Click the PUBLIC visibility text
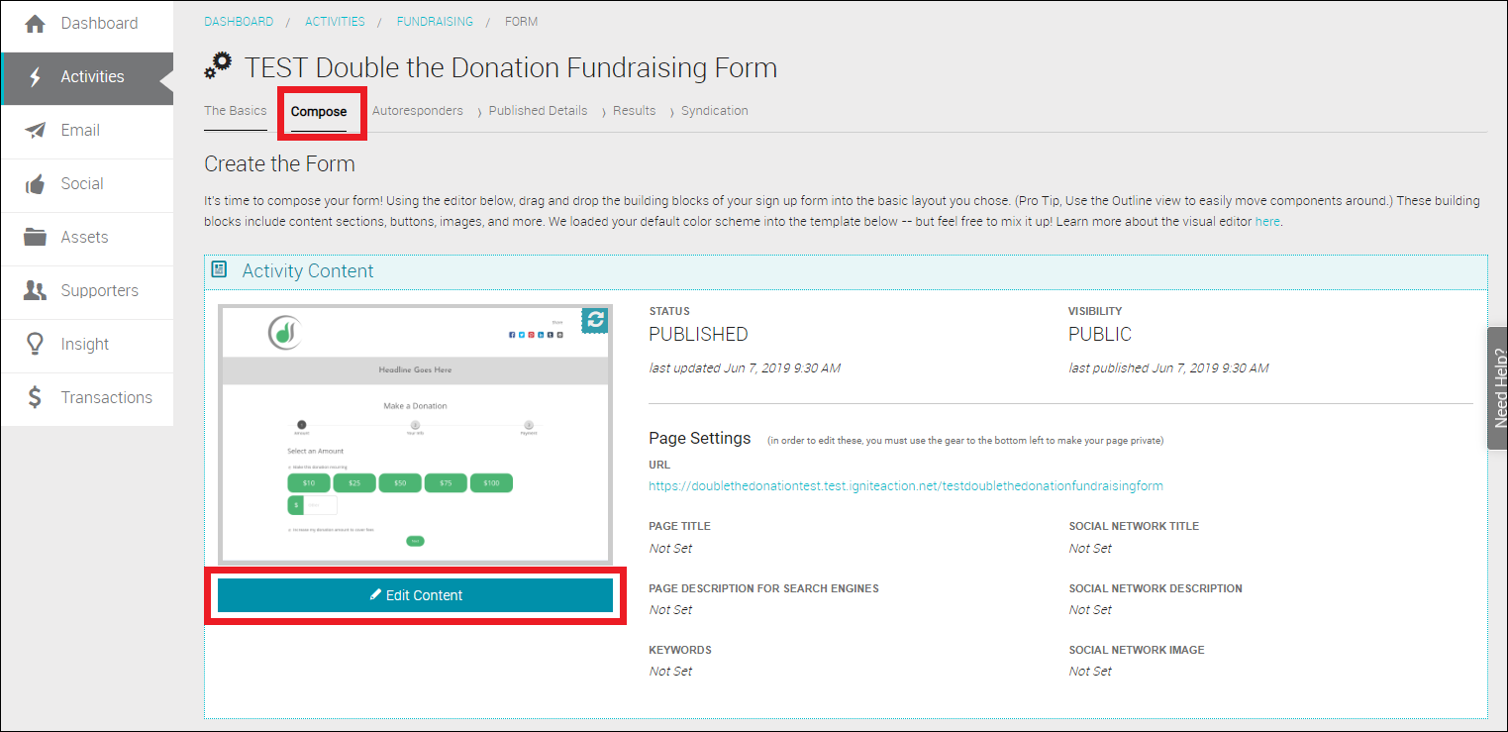 pyautogui.click(x=1100, y=335)
